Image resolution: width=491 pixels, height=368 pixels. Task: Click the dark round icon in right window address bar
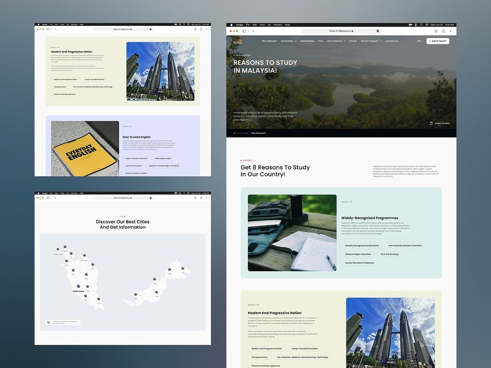pos(378,31)
